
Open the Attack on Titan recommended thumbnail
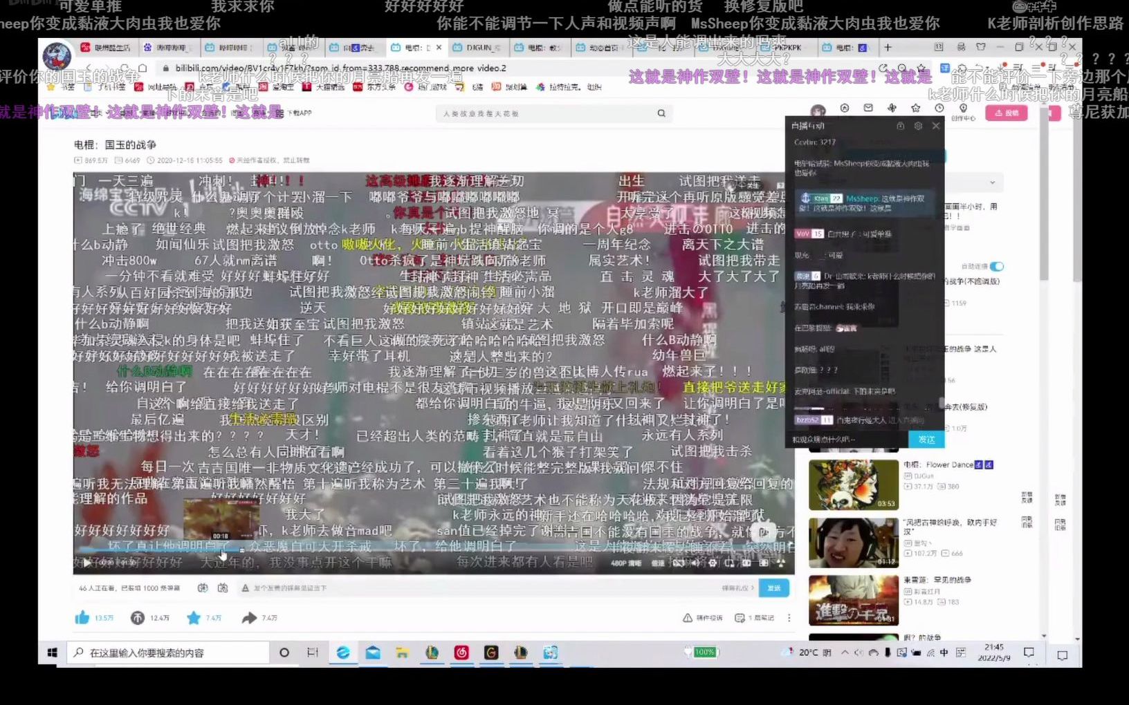(854, 600)
